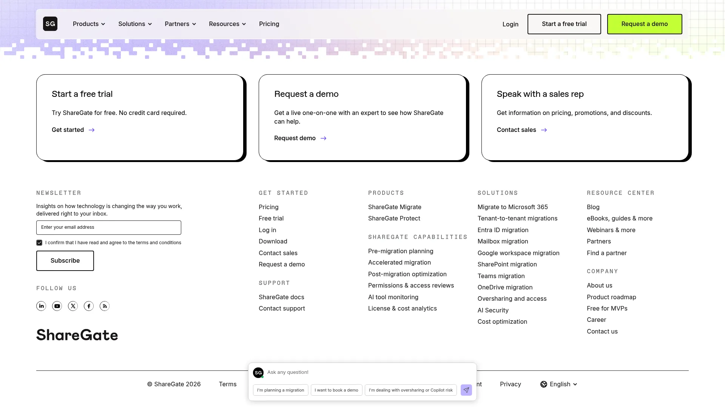Select 'I want to book a demo' suggestion
The image size is (725, 407).
click(336, 390)
